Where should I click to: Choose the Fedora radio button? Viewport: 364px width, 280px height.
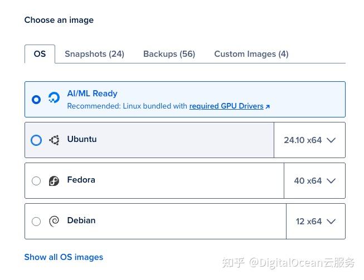tap(36, 181)
